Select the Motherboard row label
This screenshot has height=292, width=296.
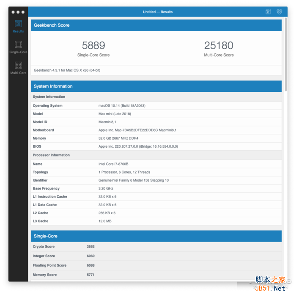coord(44,130)
